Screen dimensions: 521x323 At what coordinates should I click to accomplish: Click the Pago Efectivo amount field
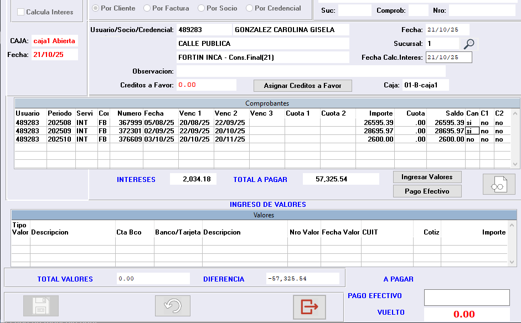coord(466,298)
